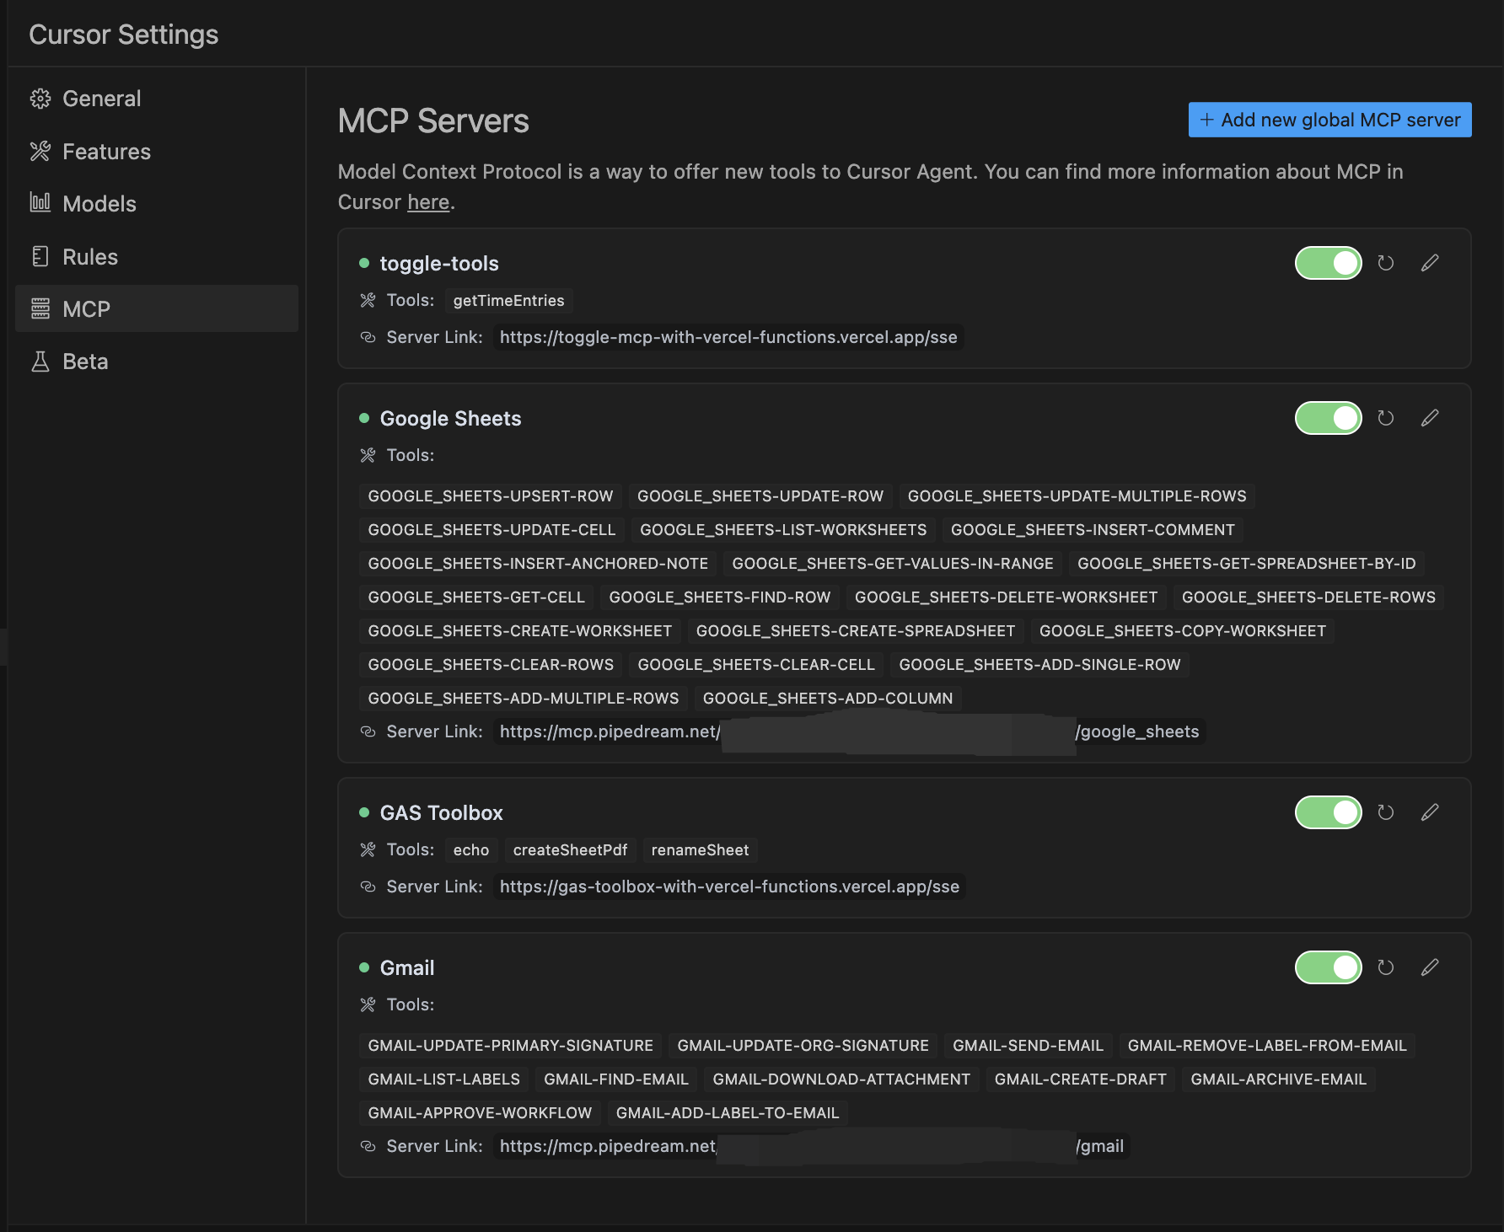The image size is (1504, 1232).
Task: Edit the toggle-tools server configuration
Action: (x=1430, y=263)
